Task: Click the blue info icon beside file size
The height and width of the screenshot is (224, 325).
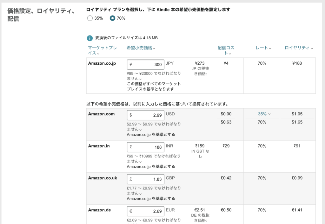Action: click(x=90, y=38)
